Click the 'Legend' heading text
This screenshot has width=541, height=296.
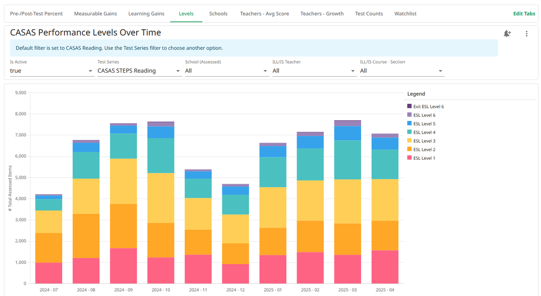[x=416, y=94]
